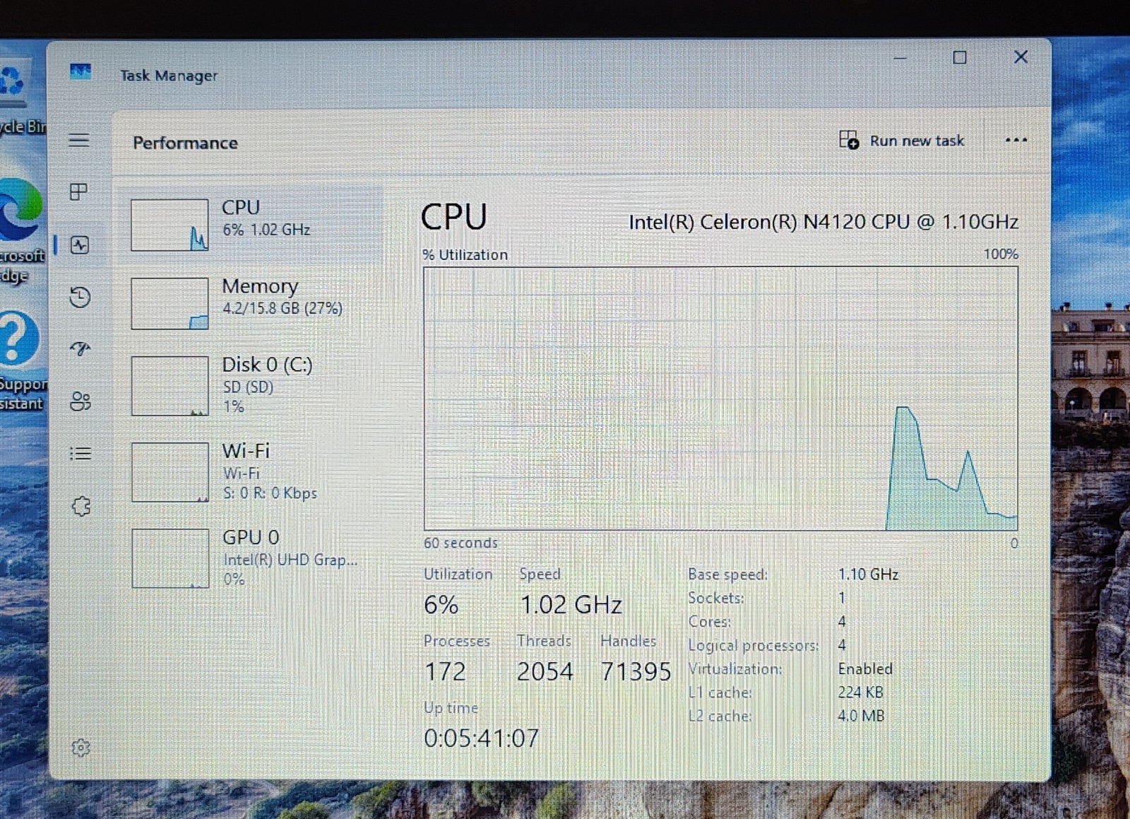Image resolution: width=1130 pixels, height=819 pixels.
Task: Click the L2 cache value 4.0 MB
Action: pyautogui.click(x=861, y=716)
